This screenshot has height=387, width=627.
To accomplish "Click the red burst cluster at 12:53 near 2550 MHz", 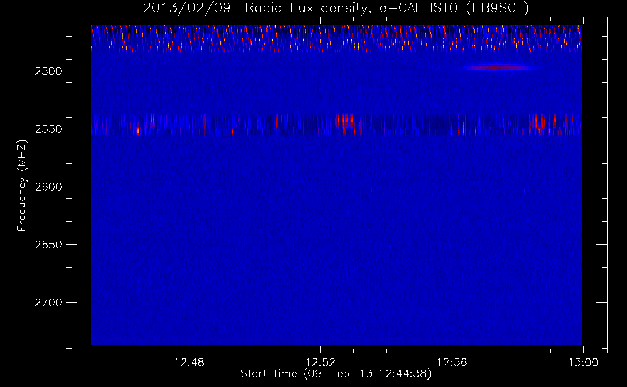I will tap(348, 124).
